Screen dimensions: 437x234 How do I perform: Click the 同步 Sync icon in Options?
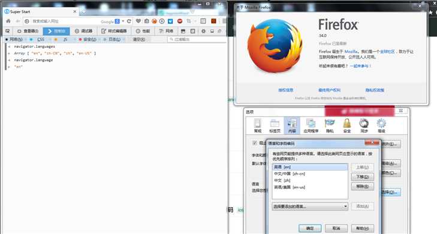click(x=364, y=126)
